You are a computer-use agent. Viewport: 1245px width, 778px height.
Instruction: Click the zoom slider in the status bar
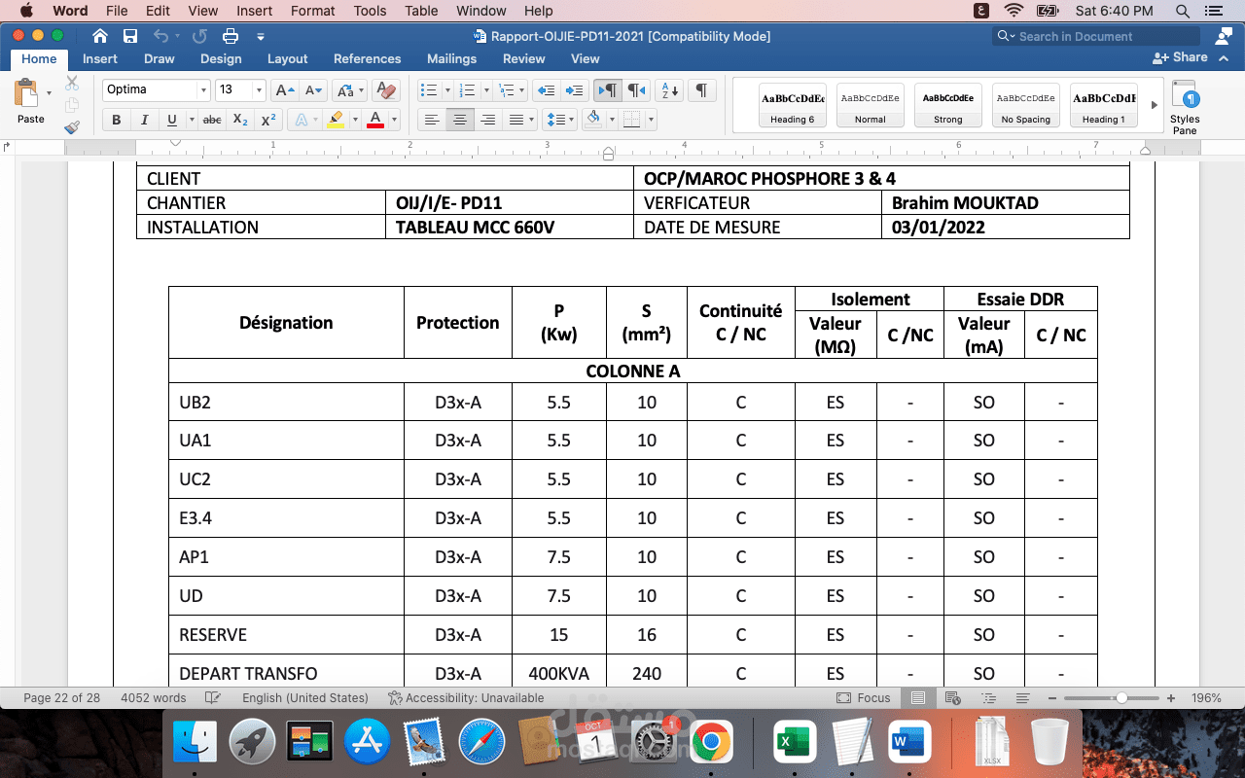pyautogui.click(x=1112, y=698)
